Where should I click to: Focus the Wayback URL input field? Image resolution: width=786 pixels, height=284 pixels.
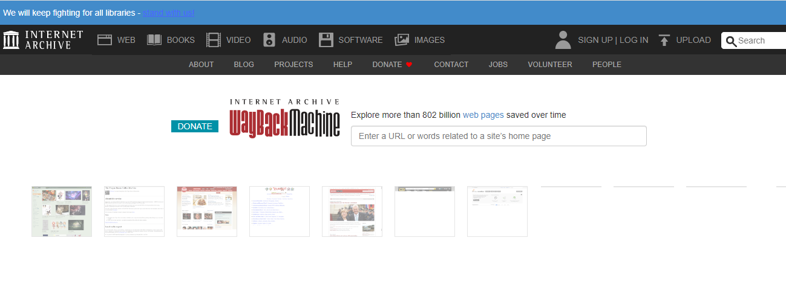(x=499, y=136)
